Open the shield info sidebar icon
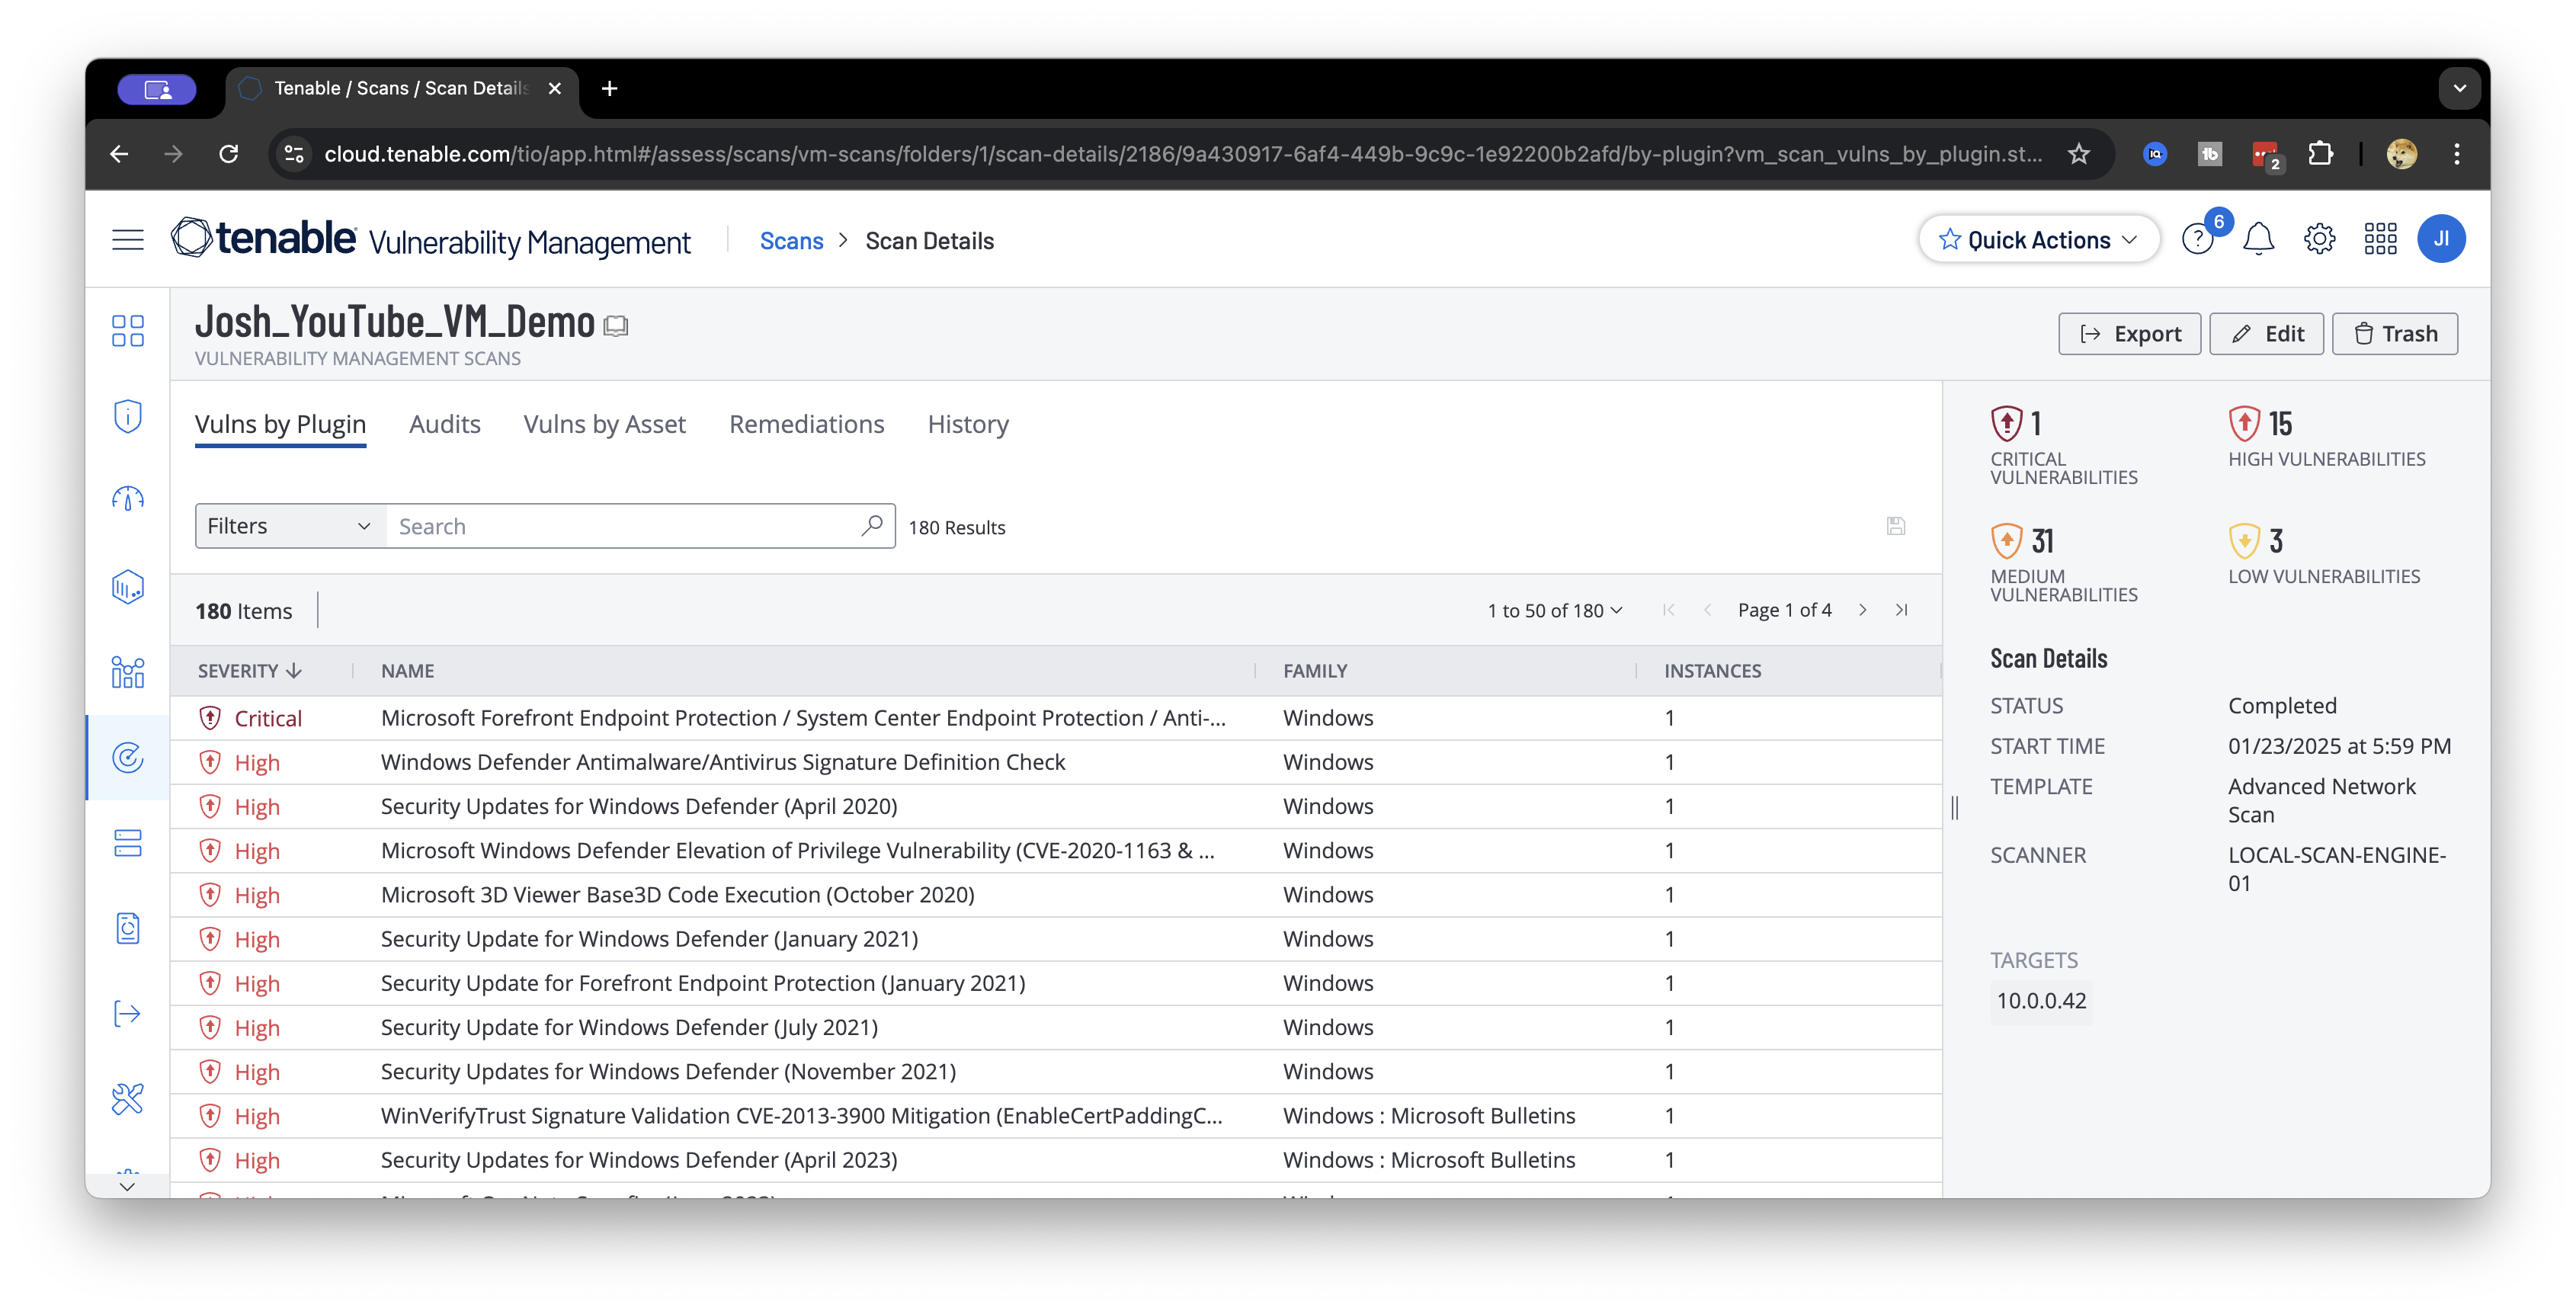2576x1311 pixels. [x=127, y=416]
